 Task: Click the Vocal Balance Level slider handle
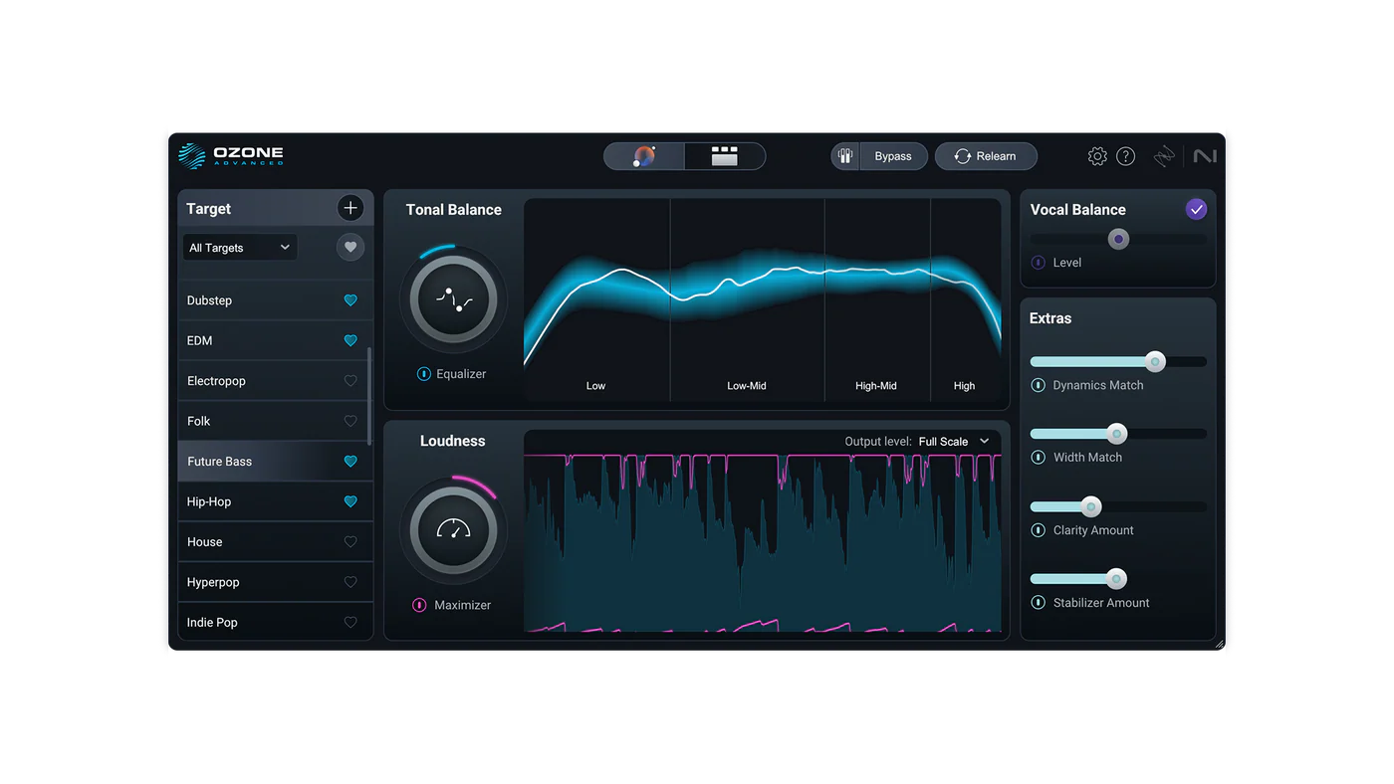tap(1118, 239)
